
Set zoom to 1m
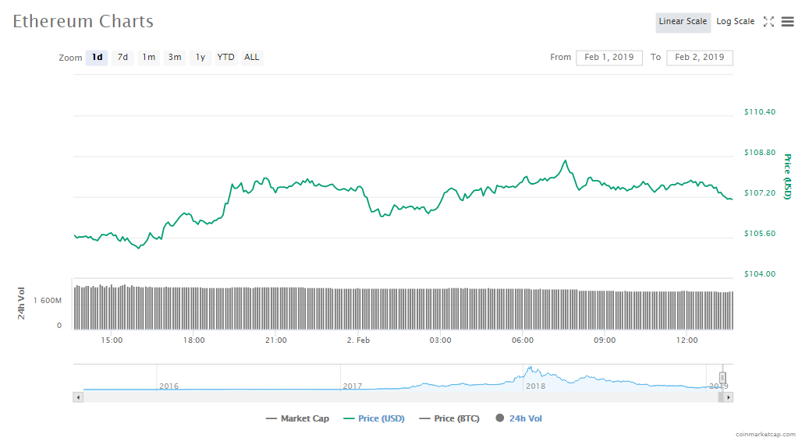(x=148, y=57)
